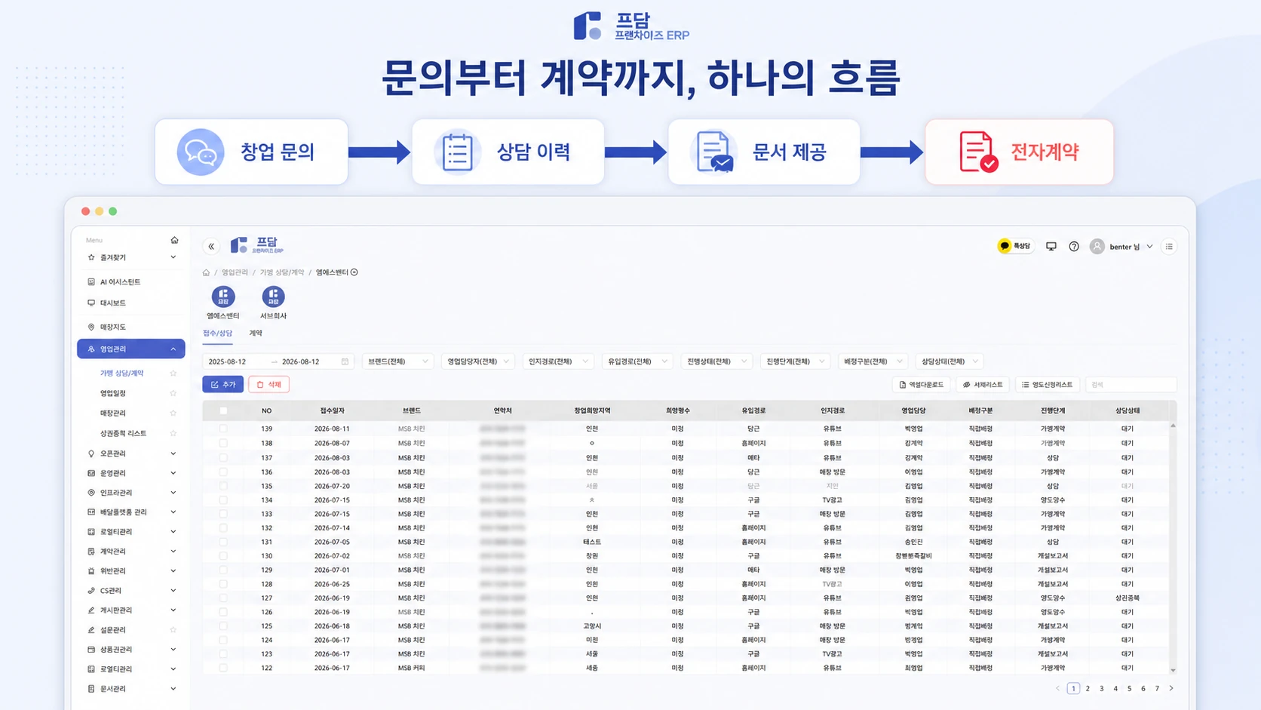The image size is (1261, 710).
Task: Open the 배정구분(전체) filter dropdown
Action: [873, 361]
